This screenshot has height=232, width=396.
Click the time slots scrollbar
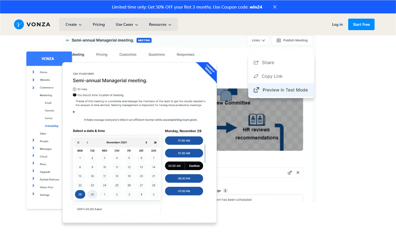click(x=205, y=153)
